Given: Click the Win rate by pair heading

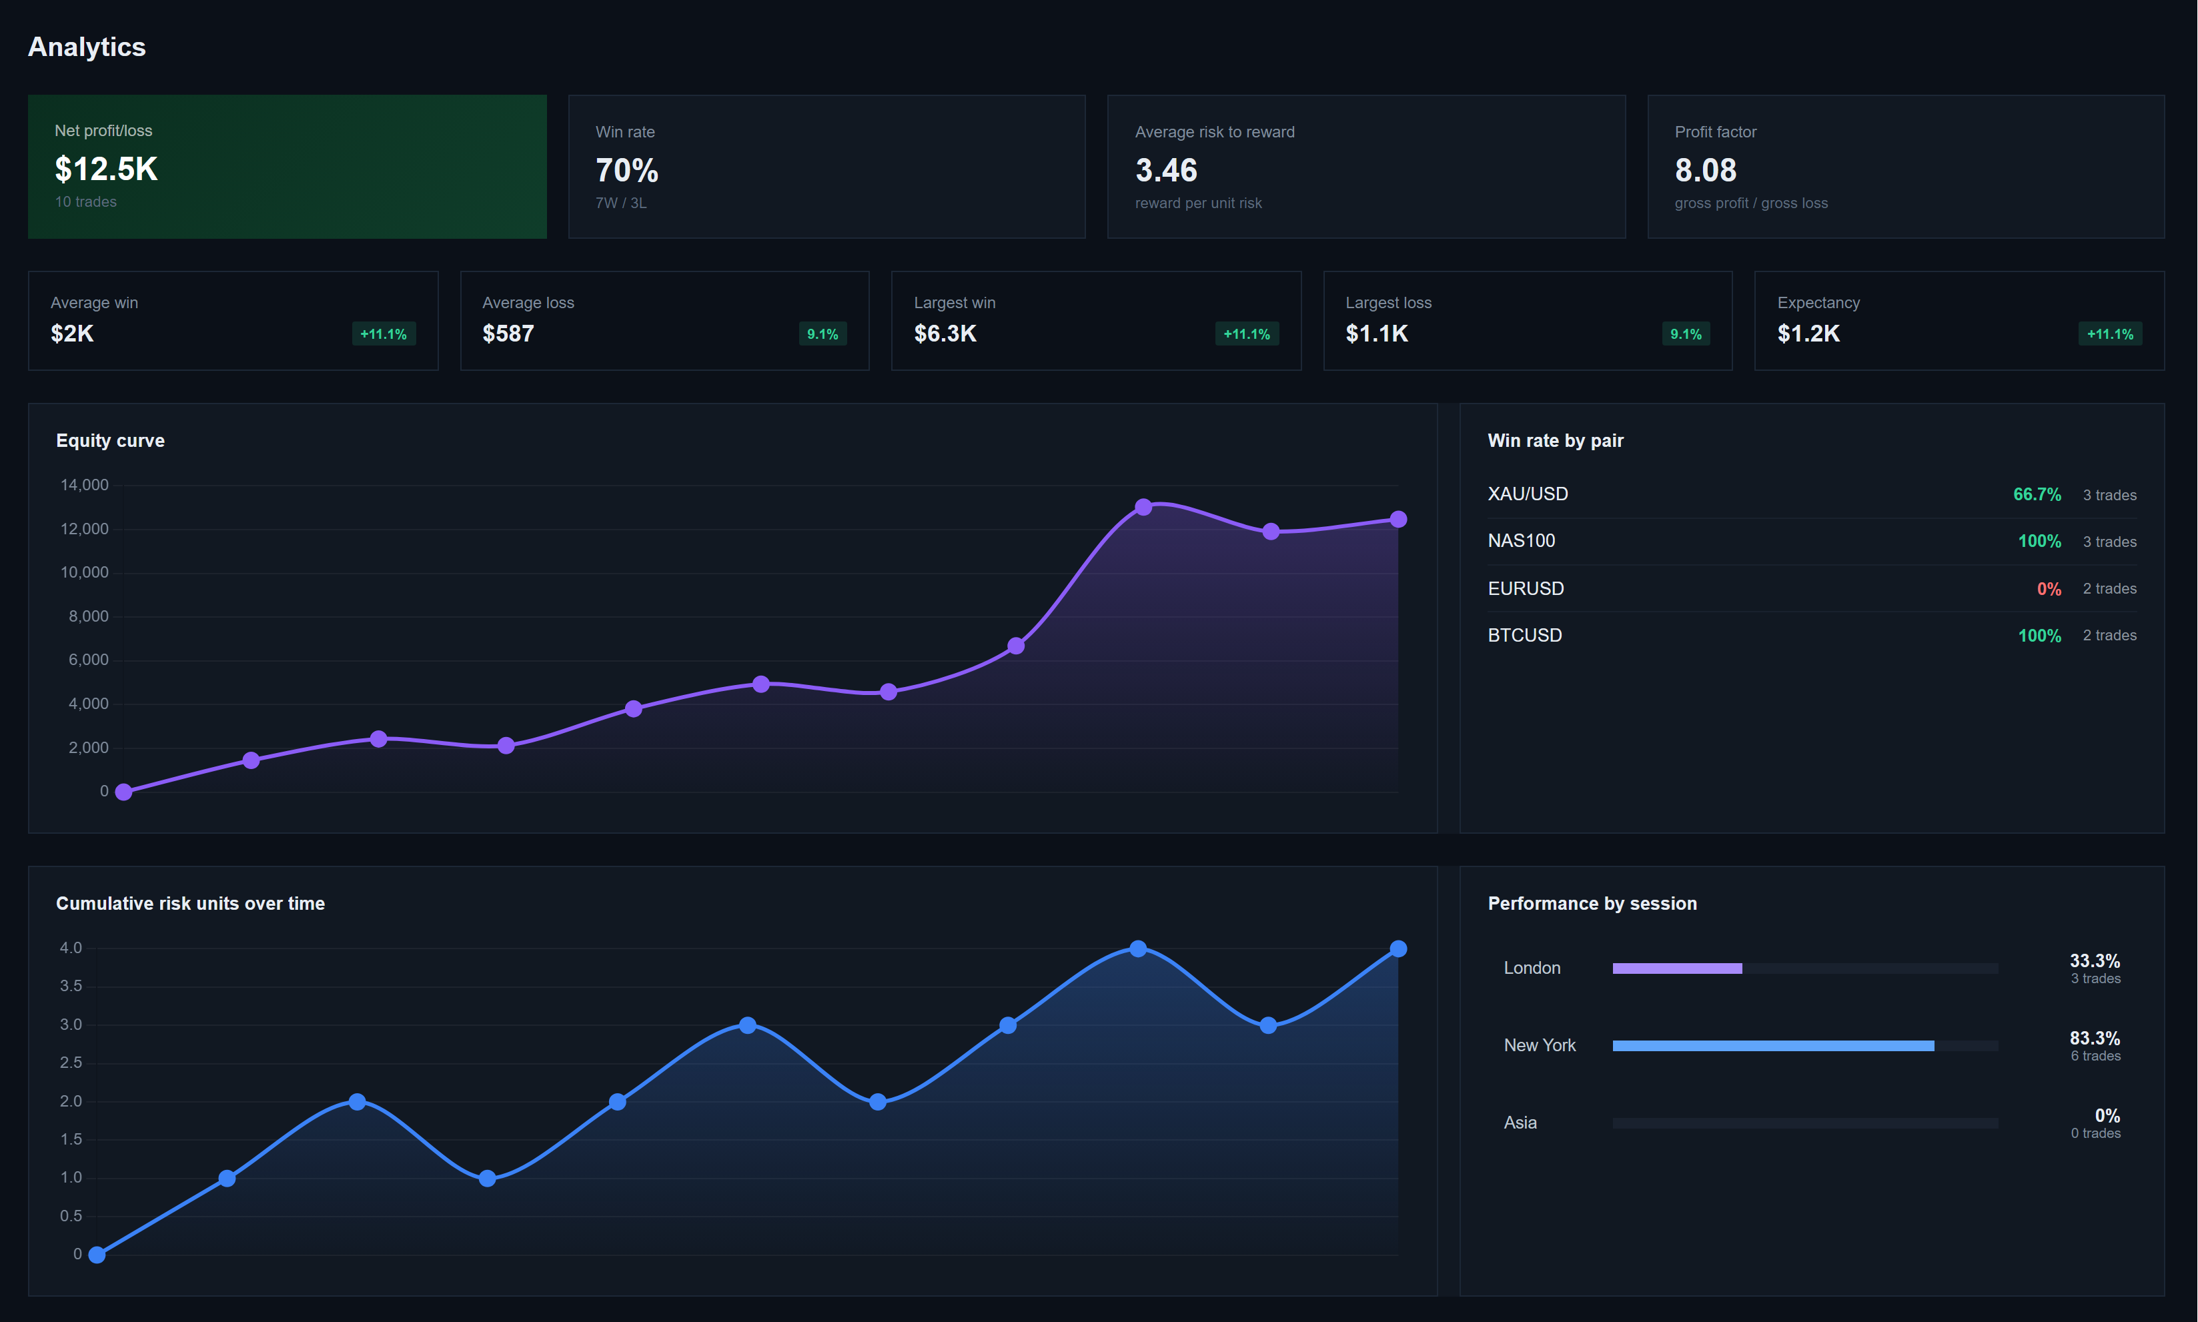Looking at the screenshot, I should (1555, 439).
